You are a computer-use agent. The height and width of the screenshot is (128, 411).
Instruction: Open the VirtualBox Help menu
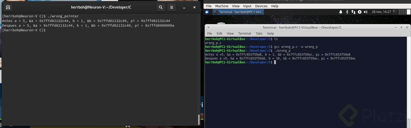275,6
